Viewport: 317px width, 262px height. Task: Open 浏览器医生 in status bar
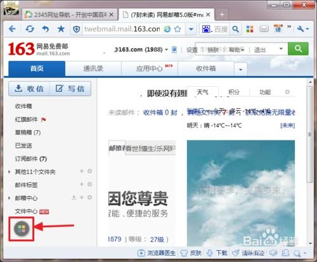[157, 253]
